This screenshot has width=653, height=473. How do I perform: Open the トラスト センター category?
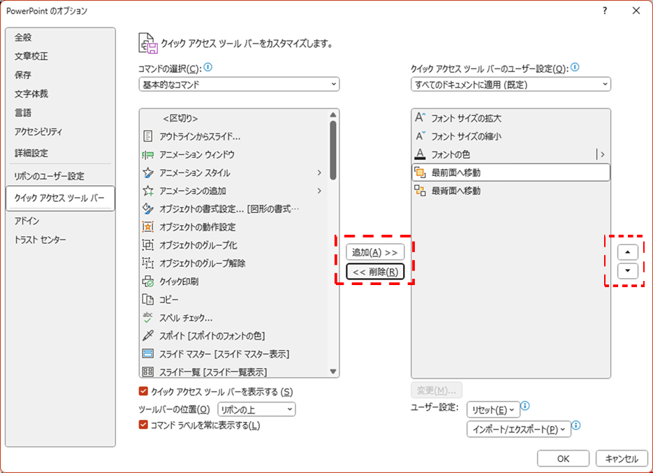click(x=41, y=240)
